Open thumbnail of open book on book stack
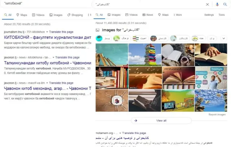This screenshot has width=231, height=147. tap(179, 78)
